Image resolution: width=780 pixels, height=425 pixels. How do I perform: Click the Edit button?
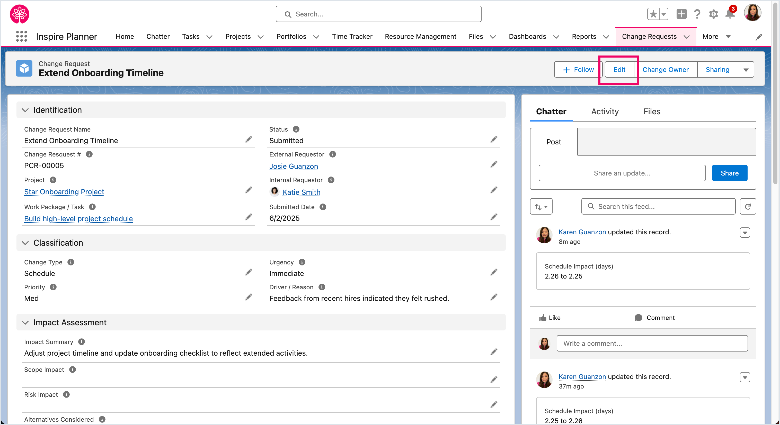pos(619,70)
